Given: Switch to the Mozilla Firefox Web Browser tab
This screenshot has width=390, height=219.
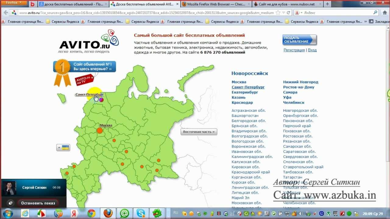Looking at the screenshot, I should pos(216,4).
